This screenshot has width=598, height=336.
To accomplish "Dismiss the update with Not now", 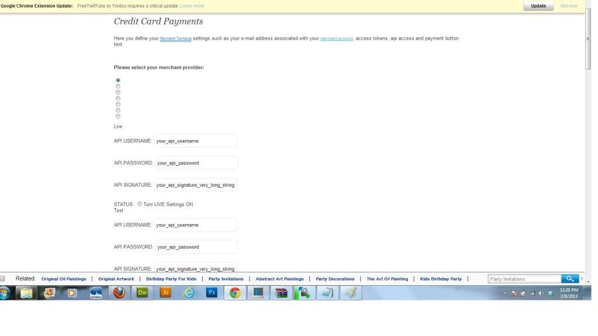I will point(568,6).
